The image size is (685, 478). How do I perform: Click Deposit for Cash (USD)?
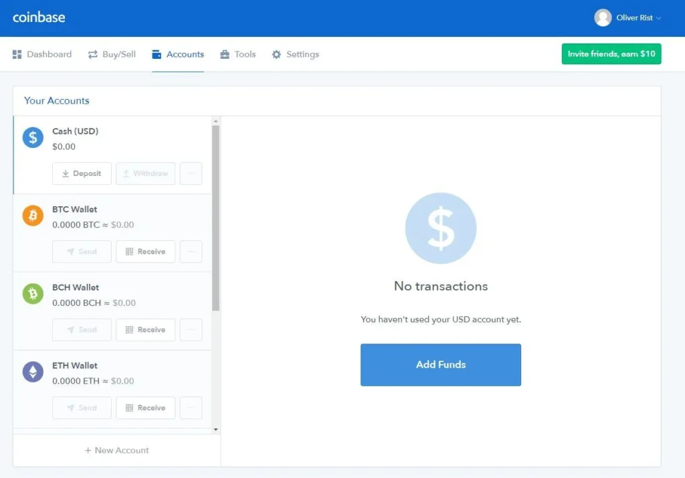[82, 173]
